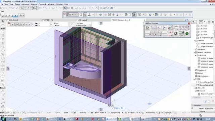Click the Settings... button in navigator
Viewport: 215px width, 121px height.
(203, 112)
